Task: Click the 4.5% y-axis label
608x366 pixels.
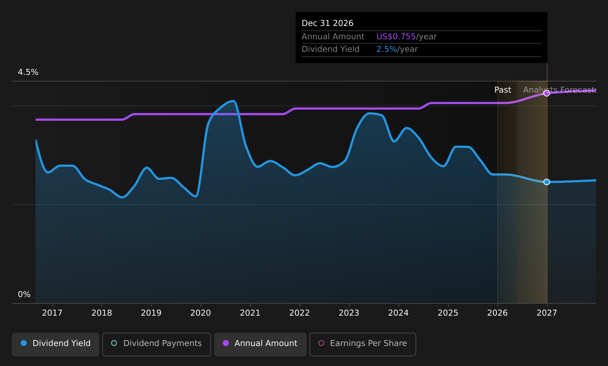Action: 28,72
